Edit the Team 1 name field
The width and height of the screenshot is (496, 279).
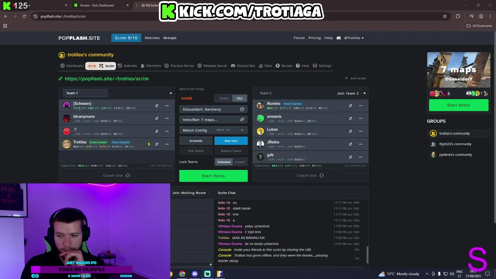click(x=85, y=93)
